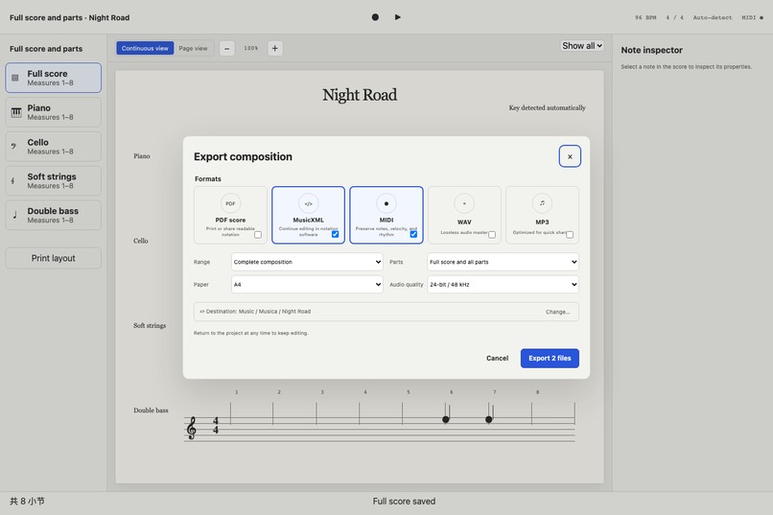Select the Soft strings part
This screenshot has height=515, width=773.
tap(54, 181)
